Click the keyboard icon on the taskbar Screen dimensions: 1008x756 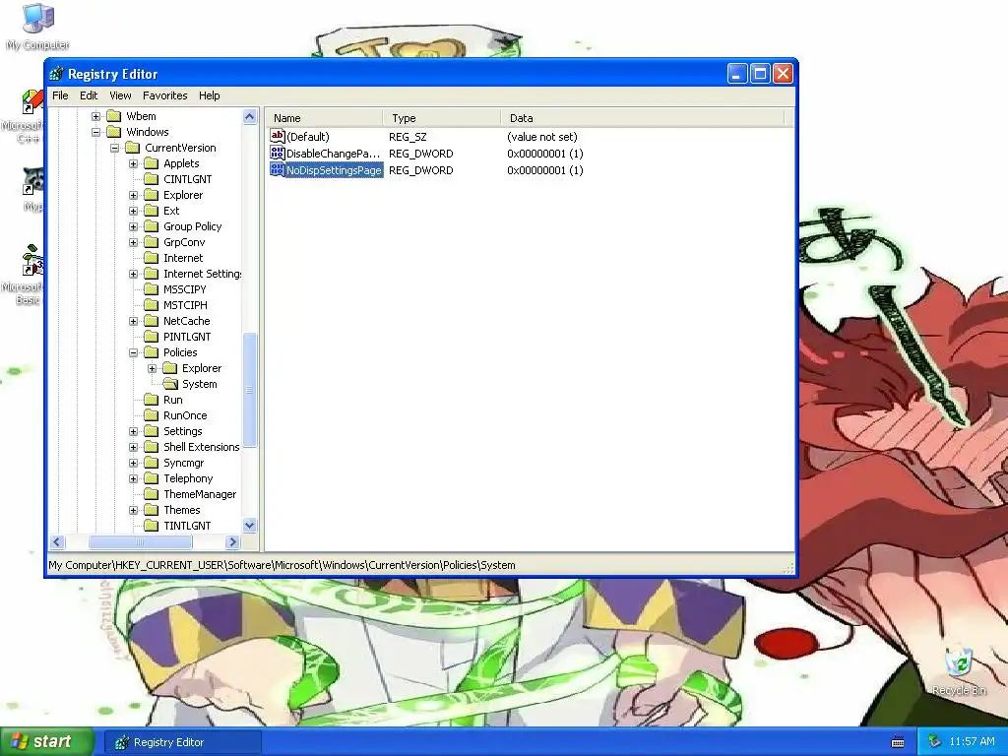pyautogui.click(x=898, y=742)
